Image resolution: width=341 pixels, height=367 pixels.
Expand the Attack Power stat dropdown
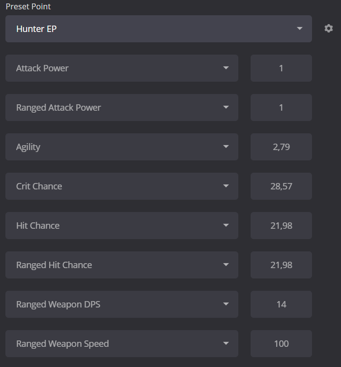pos(121,68)
